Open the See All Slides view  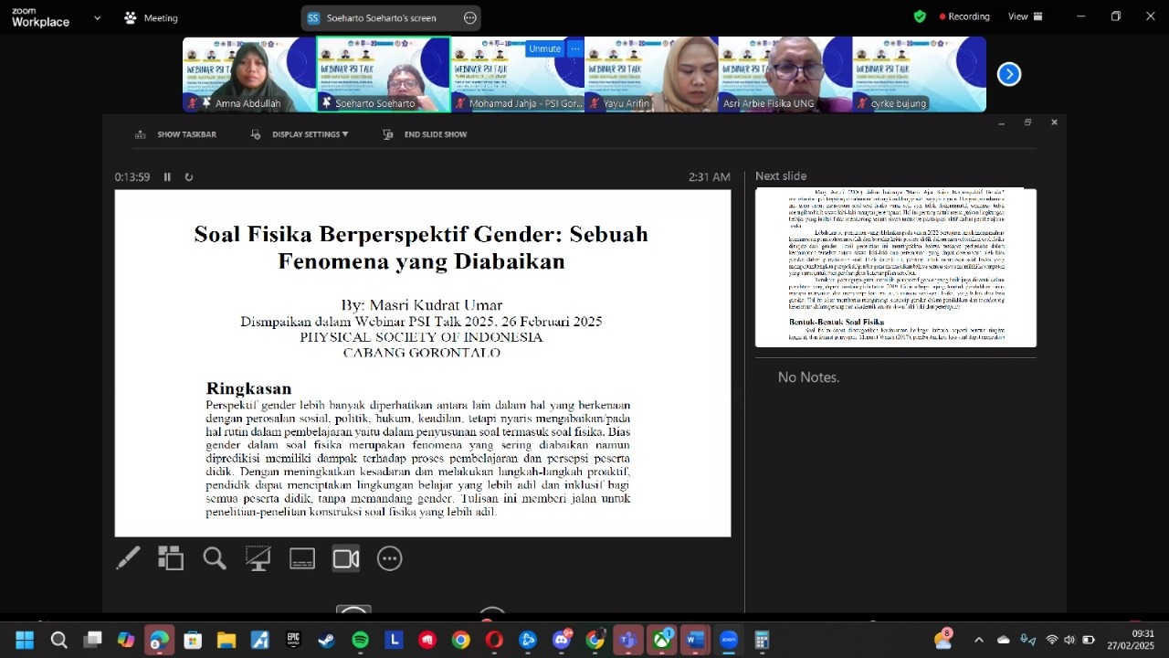click(171, 557)
